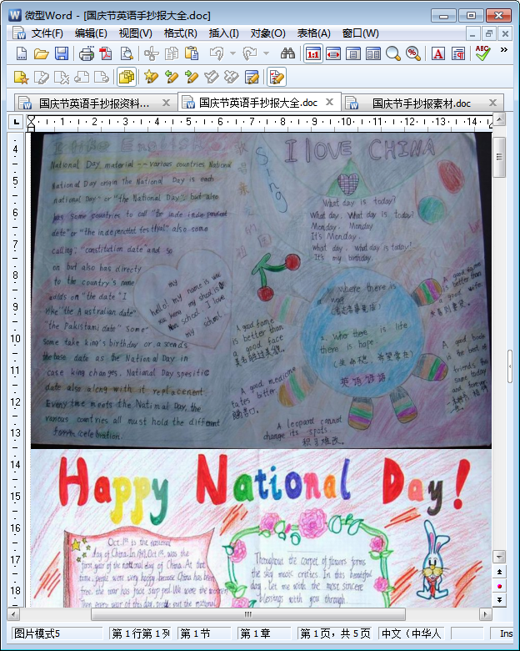Switch to two-page view

coord(373,53)
